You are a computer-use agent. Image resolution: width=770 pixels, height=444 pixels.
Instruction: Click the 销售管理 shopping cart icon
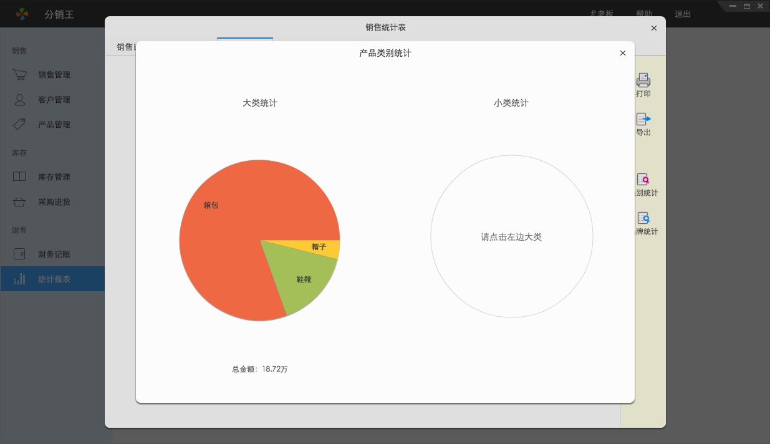click(19, 75)
